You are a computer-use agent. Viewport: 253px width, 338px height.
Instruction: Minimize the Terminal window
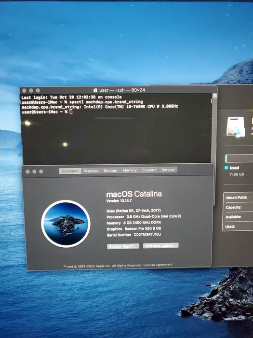point(31,91)
